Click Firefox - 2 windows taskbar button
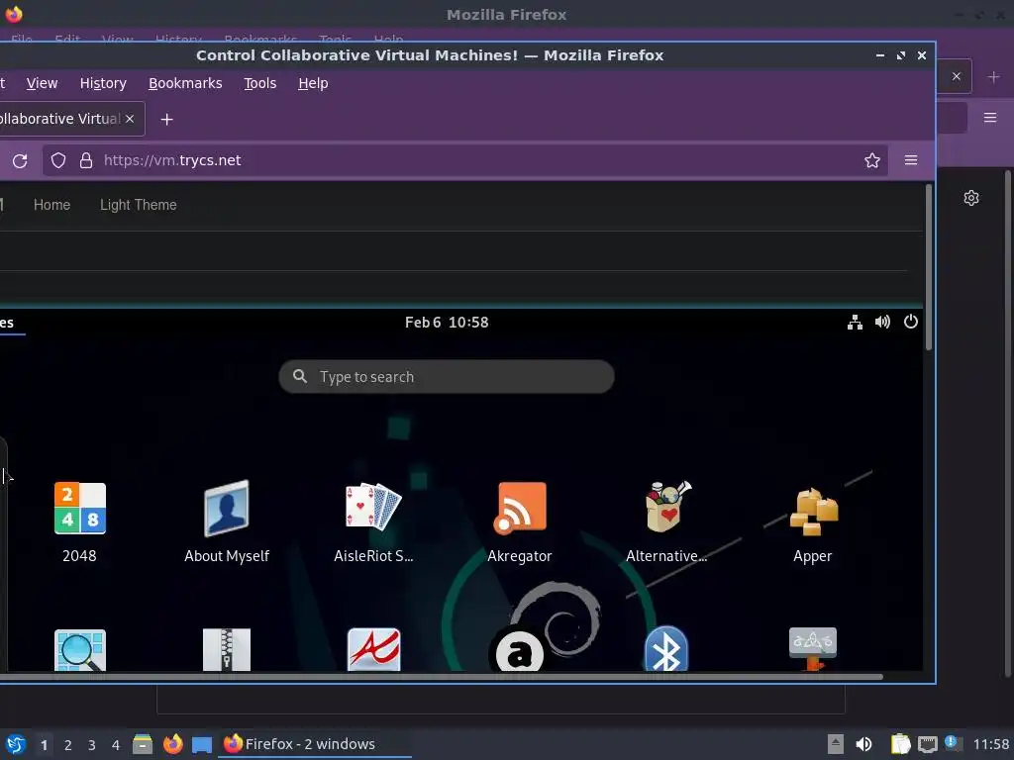This screenshot has height=760, width=1014. [x=316, y=744]
